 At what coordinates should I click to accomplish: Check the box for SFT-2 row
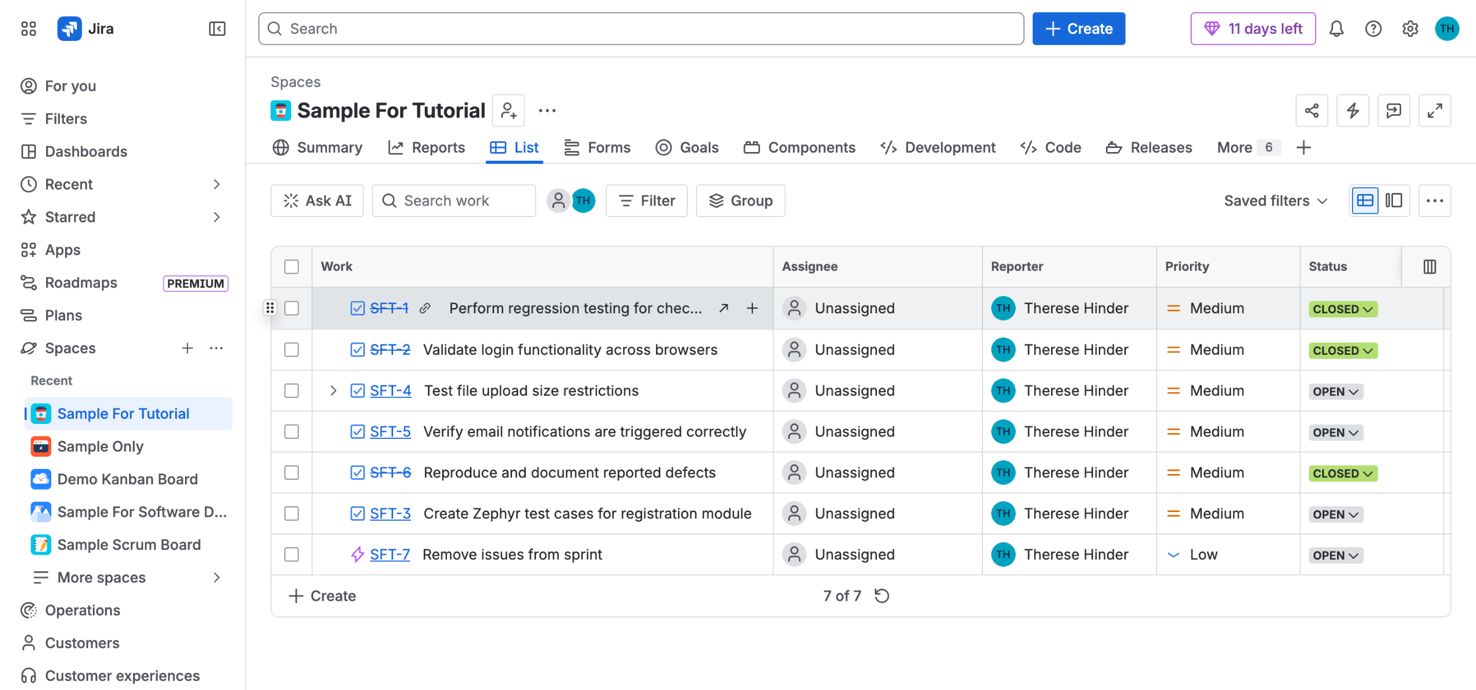[292, 350]
